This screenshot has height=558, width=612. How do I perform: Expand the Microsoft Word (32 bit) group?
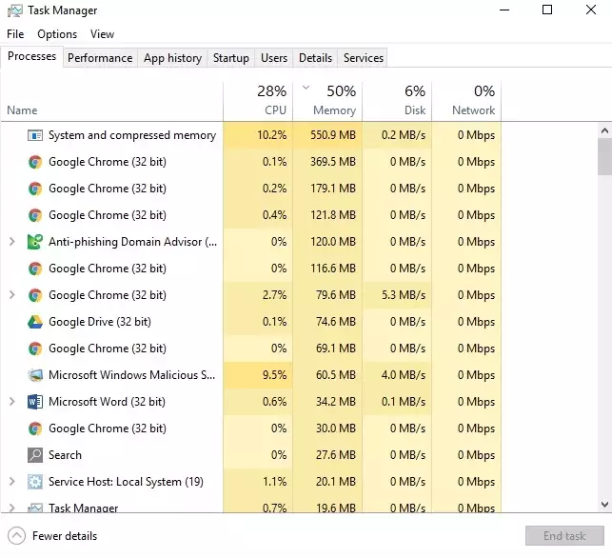pyautogui.click(x=11, y=402)
